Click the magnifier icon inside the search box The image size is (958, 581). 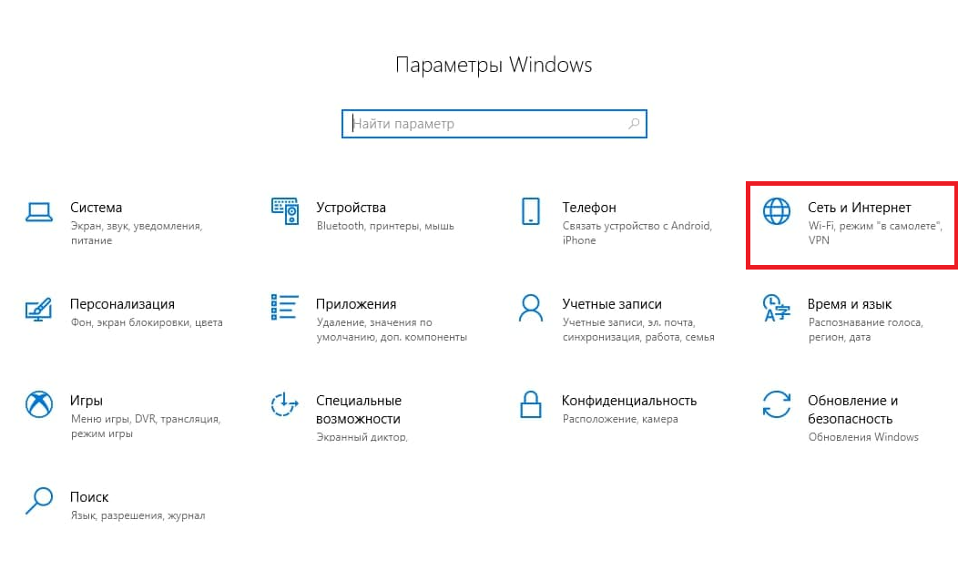point(634,124)
